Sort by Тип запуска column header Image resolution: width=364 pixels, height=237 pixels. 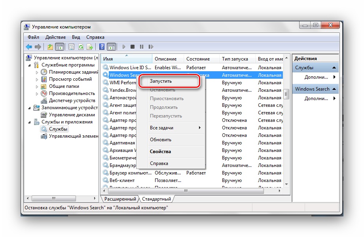coord(237,59)
